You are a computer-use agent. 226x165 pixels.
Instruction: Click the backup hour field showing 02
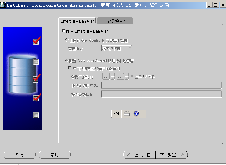pos(106,76)
